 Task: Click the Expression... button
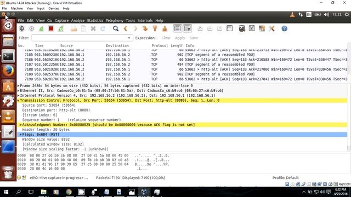[146, 38]
